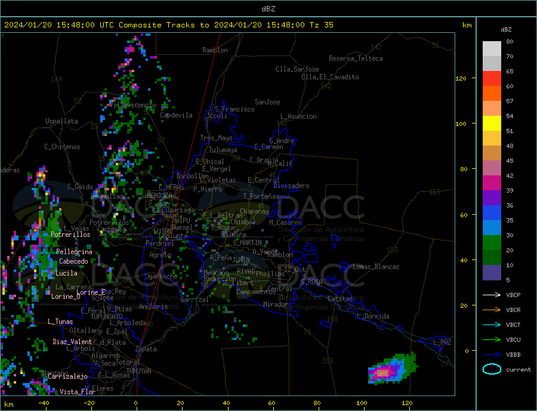Image resolution: width=537 pixels, height=411 pixels.
Task: Click the Pellegrina place label
Action: coord(75,252)
